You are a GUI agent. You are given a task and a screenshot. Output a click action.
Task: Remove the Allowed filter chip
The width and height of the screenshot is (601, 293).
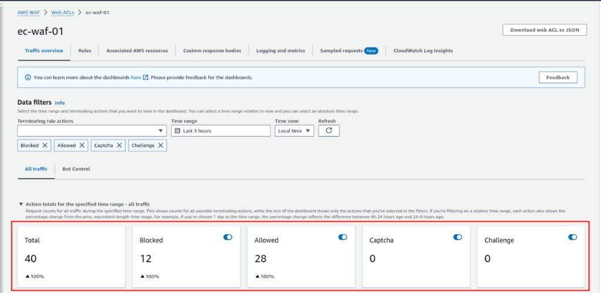pyautogui.click(x=82, y=146)
